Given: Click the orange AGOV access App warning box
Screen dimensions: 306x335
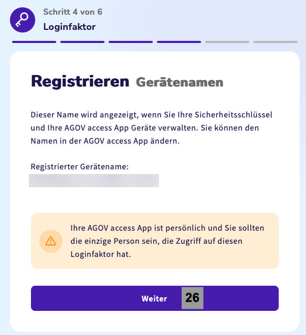Looking at the screenshot, I should point(155,241).
